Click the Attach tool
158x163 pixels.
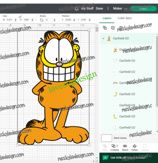125,147
